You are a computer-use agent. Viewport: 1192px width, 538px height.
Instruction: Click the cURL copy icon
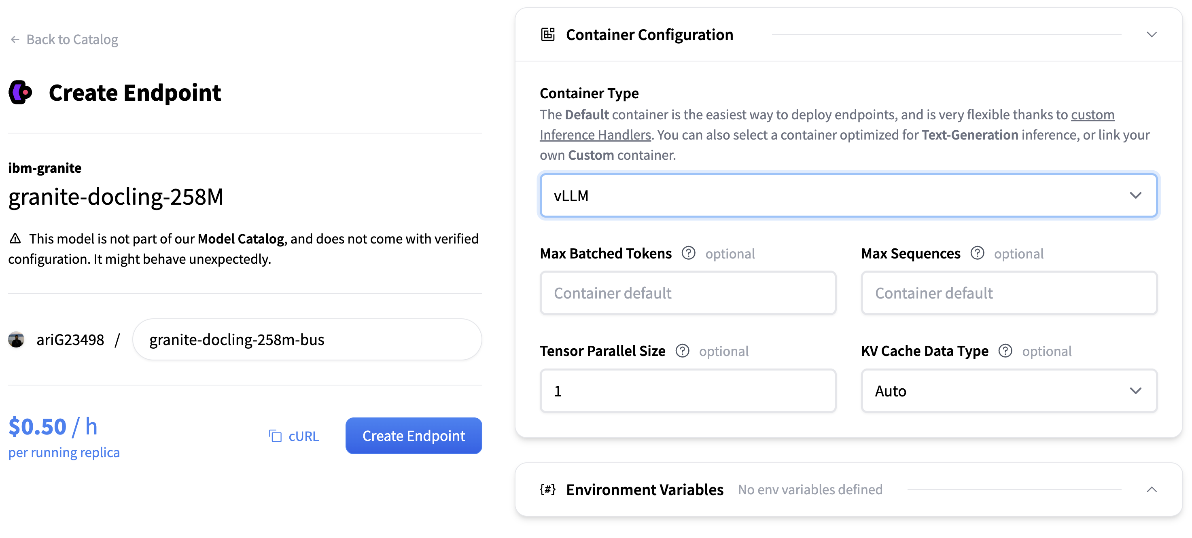275,436
